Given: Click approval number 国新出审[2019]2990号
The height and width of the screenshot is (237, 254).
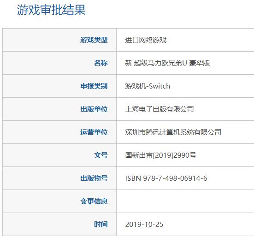Looking at the screenshot, I should tap(161, 155).
